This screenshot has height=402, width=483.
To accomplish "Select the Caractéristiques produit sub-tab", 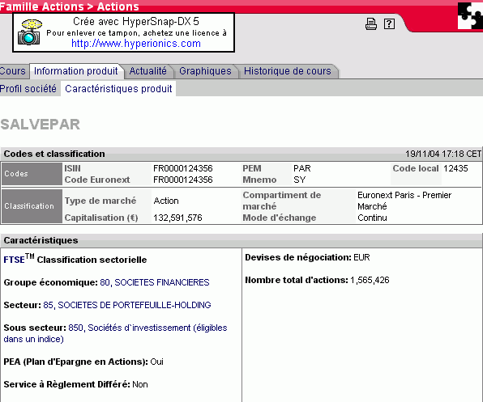I will click(x=118, y=89).
